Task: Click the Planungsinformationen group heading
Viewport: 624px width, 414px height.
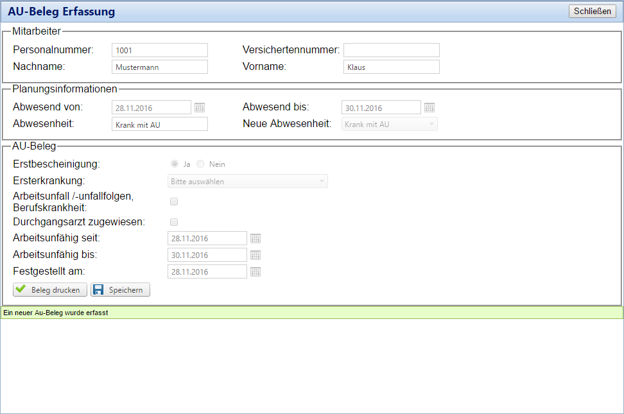Action: pos(65,89)
